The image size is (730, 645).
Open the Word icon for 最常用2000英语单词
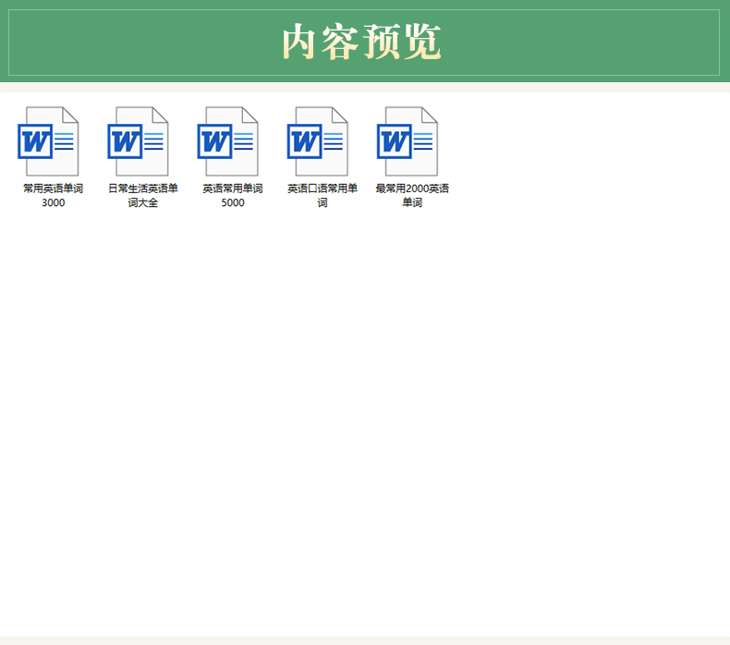coord(408,141)
